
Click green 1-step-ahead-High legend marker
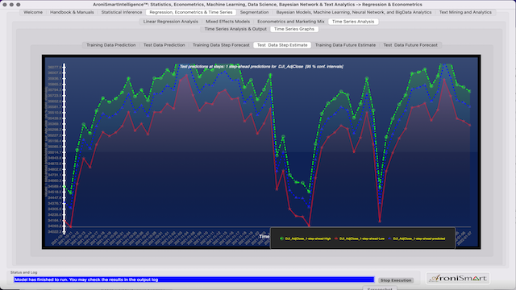point(281,238)
